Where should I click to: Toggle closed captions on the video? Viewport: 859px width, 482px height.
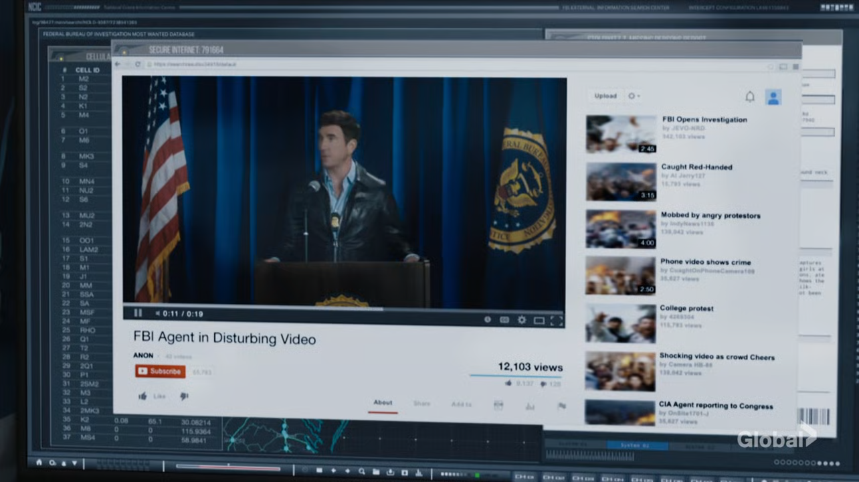[504, 320]
